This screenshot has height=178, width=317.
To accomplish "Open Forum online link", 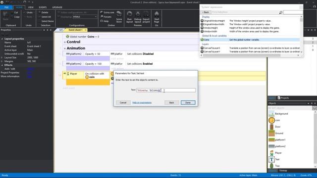I will click(106, 17).
